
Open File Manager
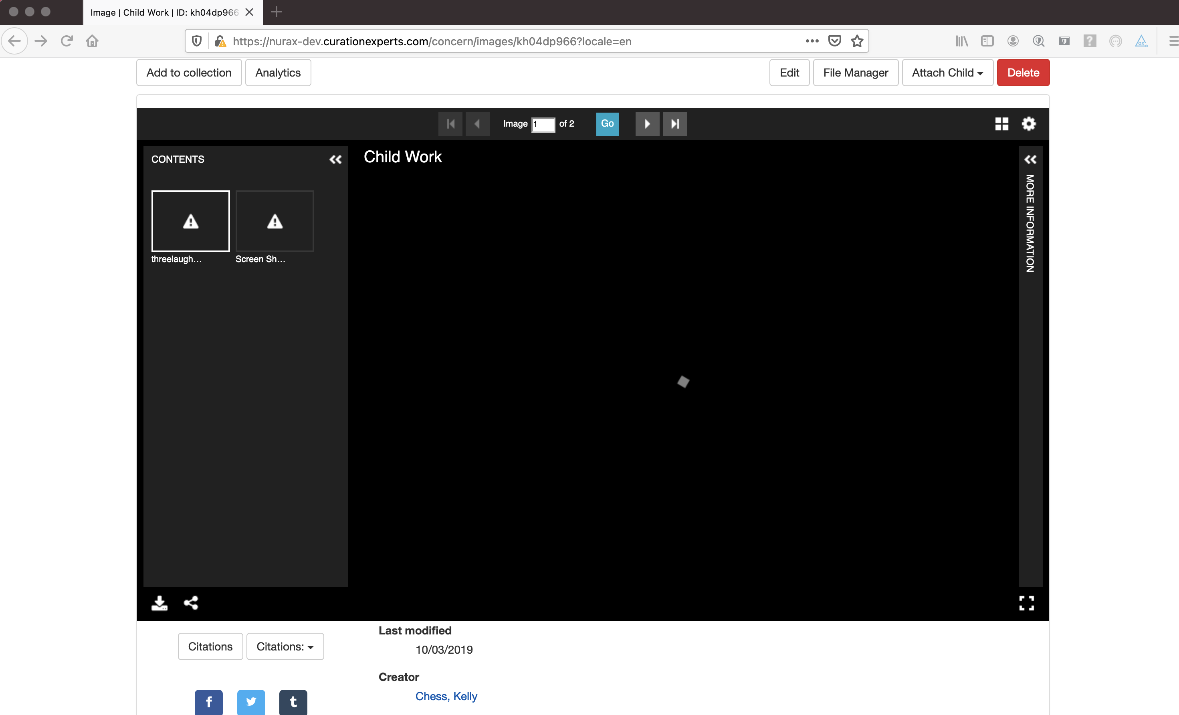coord(856,73)
